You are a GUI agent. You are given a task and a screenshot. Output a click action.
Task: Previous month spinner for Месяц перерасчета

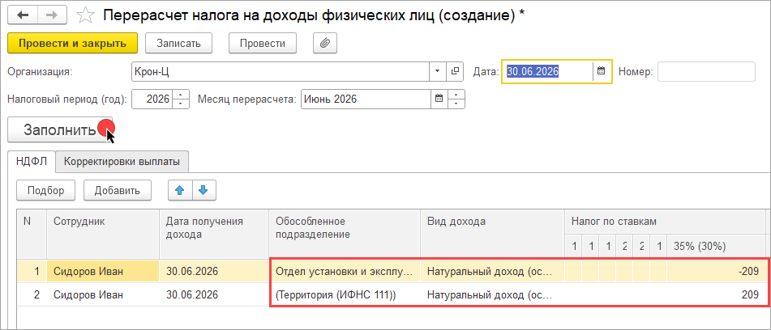tap(456, 104)
